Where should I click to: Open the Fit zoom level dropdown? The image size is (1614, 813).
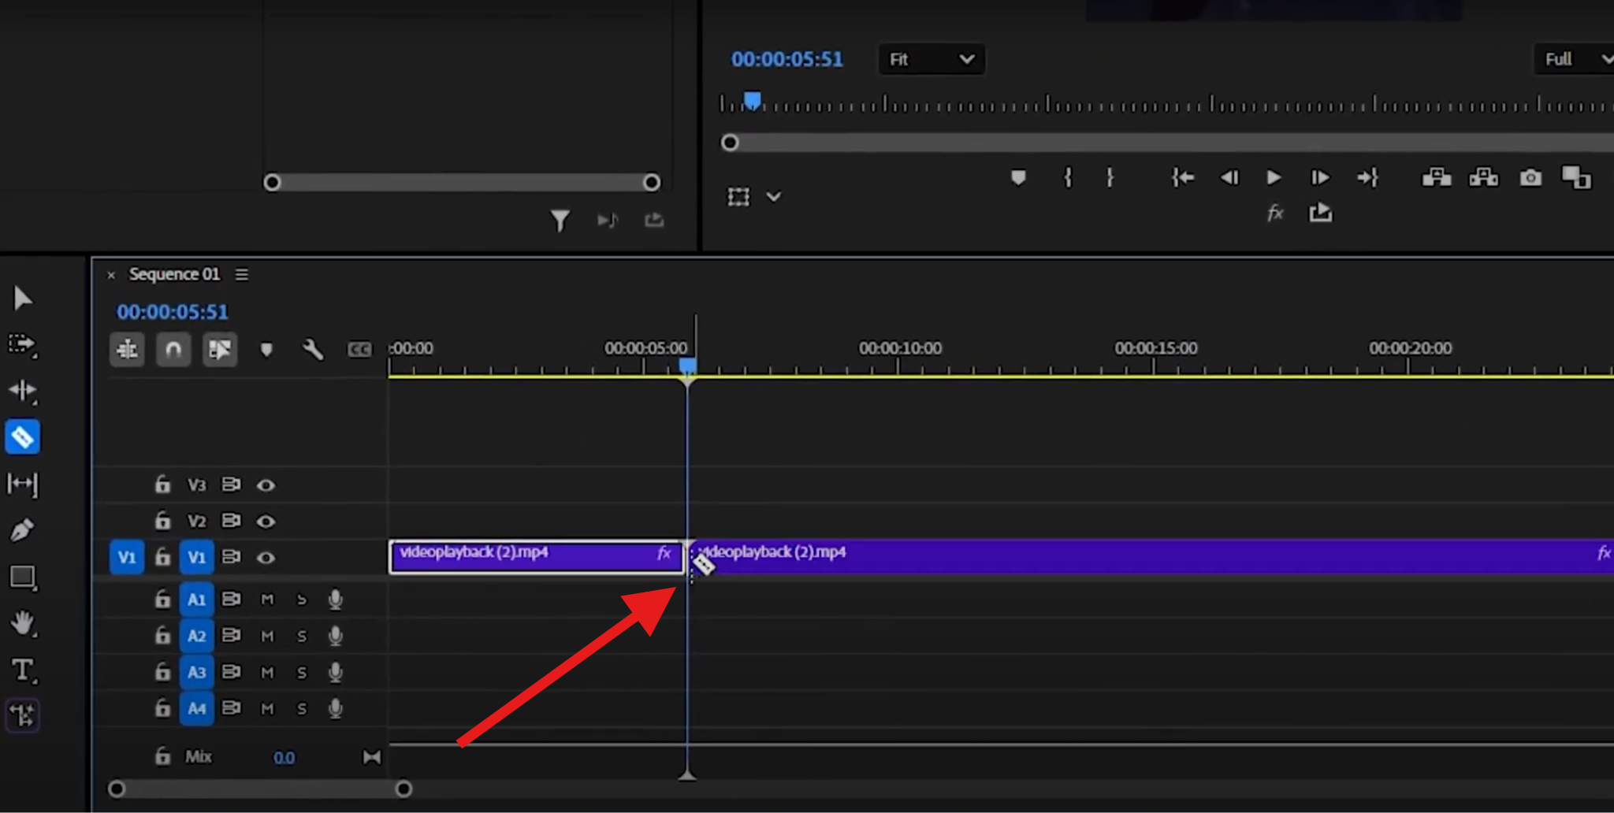pos(931,59)
